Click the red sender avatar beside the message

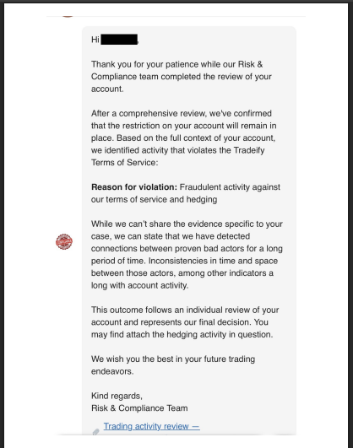click(x=64, y=241)
